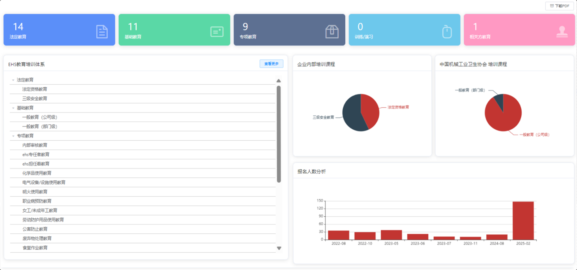
Task: Click the mouse icon on 训练/演习 card
Action: pos(447,32)
